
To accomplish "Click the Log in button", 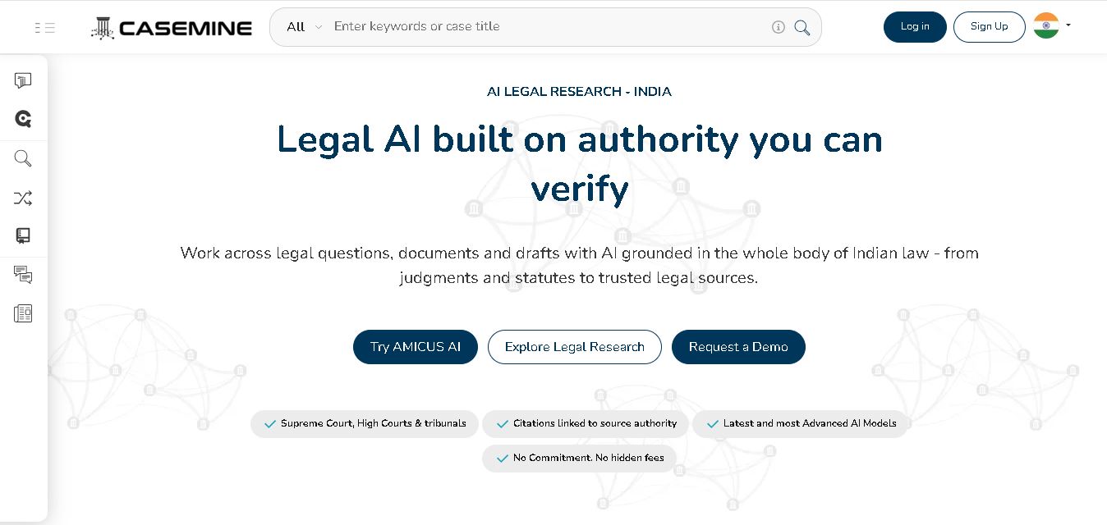I will coord(915,26).
